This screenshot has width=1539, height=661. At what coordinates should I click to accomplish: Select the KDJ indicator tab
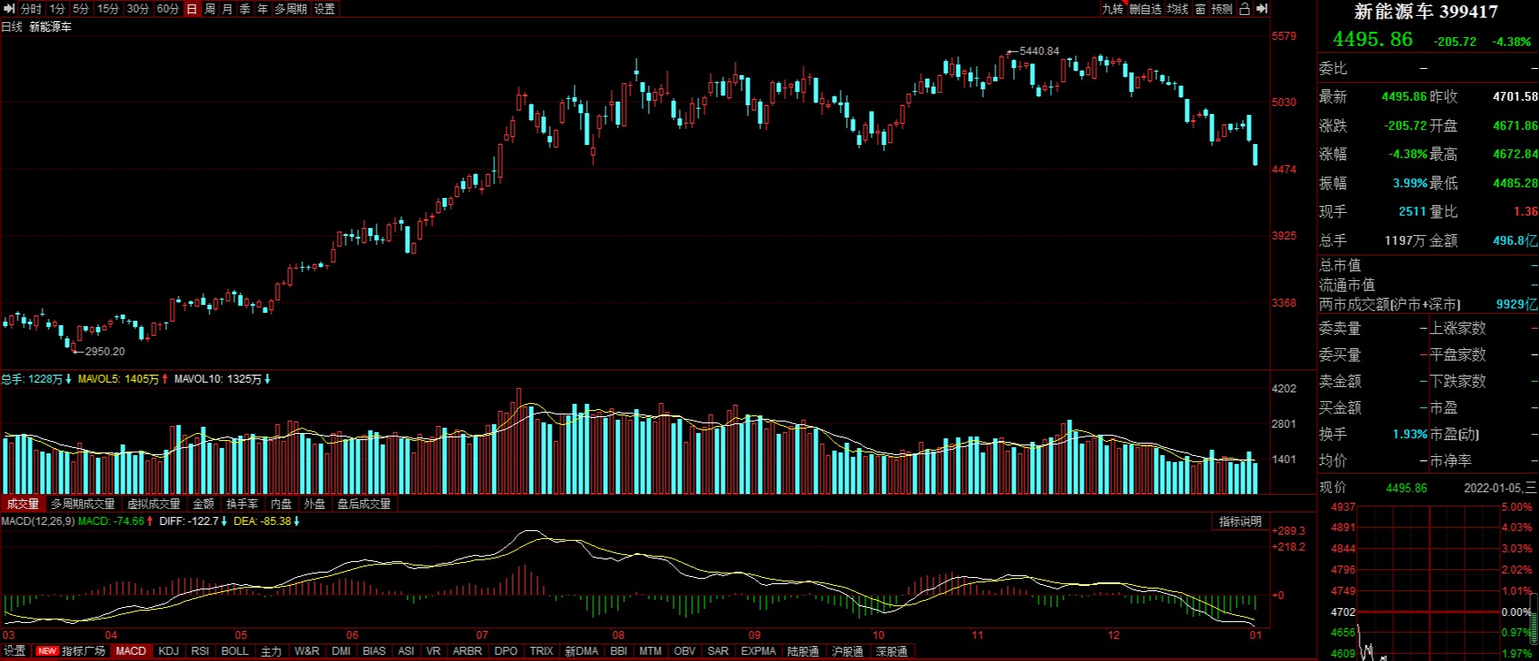[x=168, y=651]
